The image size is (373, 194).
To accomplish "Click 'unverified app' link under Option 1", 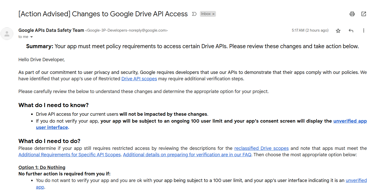I will (x=356, y=180).
